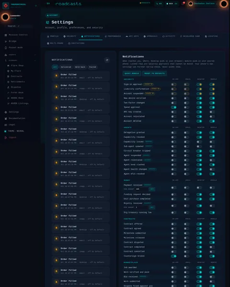Switch to the Preferences tab
Viewport: 230px width, 287px height.
113,36
